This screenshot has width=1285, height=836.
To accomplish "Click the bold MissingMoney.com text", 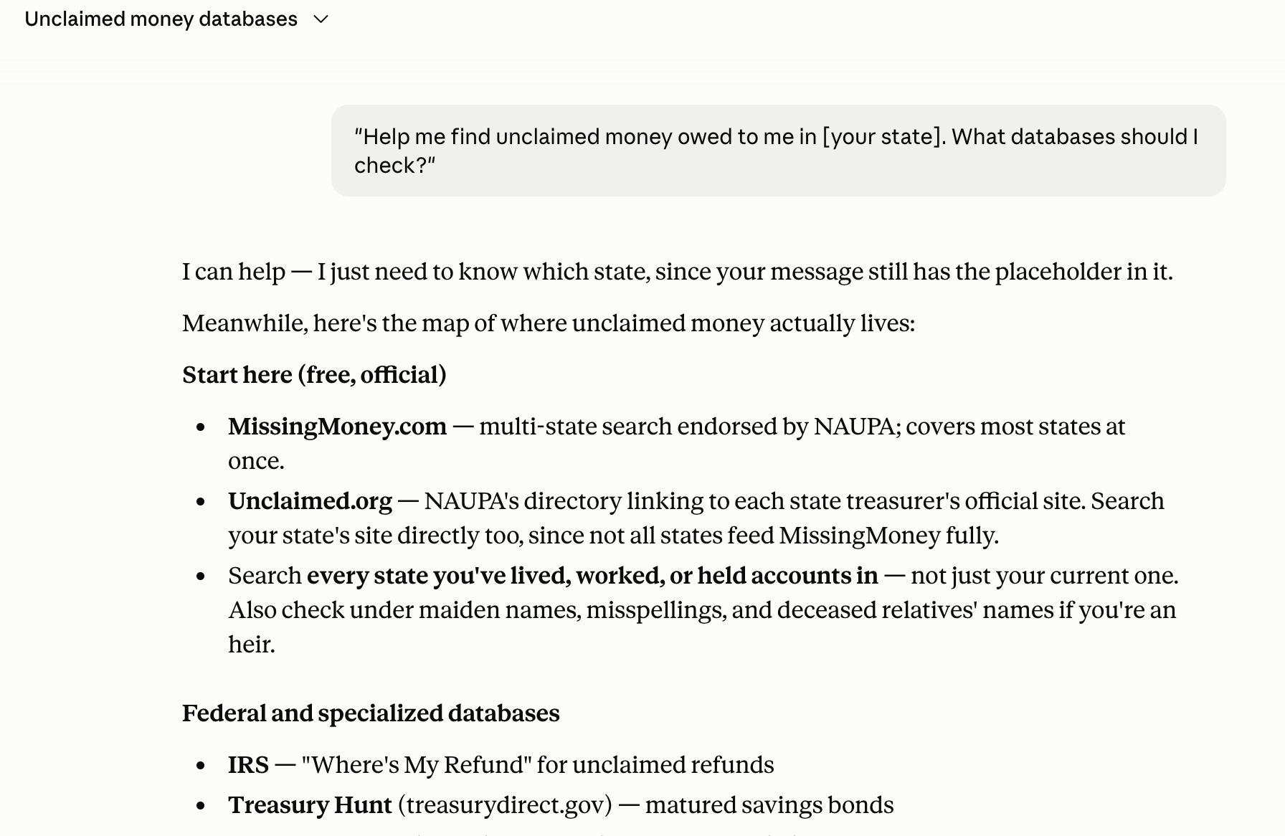I will [x=337, y=427].
